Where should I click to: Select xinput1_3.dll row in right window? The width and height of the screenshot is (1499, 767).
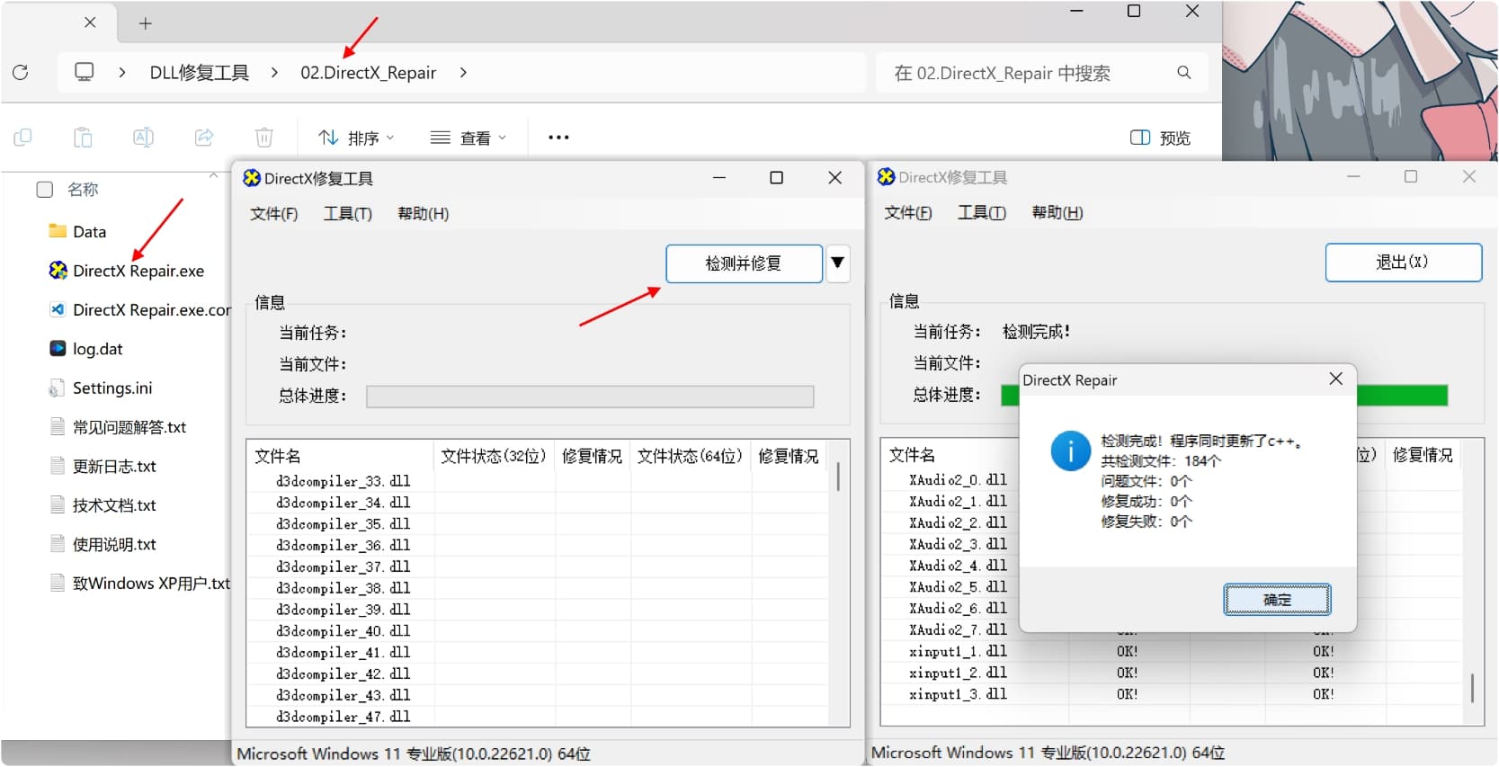[1172, 694]
